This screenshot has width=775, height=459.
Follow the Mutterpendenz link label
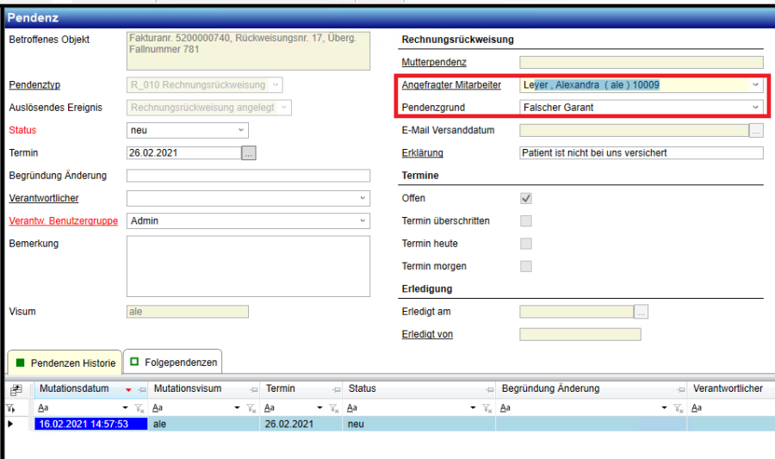click(x=434, y=62)
